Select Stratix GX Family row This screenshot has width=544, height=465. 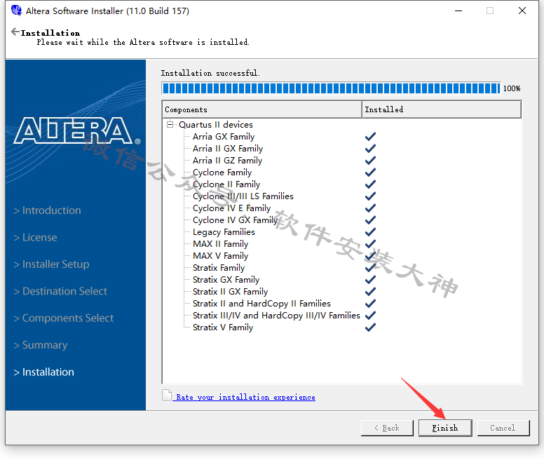point(226,280)
